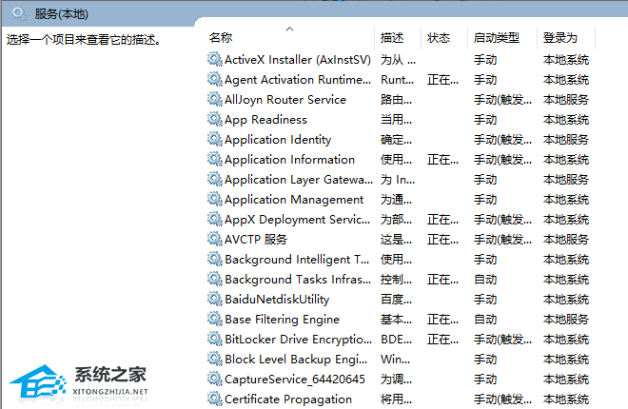The image size is (628, 409).
Task: Select BitLocker Drive Encryption name
Action: pyautogui.click(x=298, y=340)
